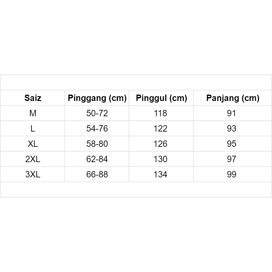Pick the hip value 134 cell
This screenshot has height=272, width=272.
(161, 175)
